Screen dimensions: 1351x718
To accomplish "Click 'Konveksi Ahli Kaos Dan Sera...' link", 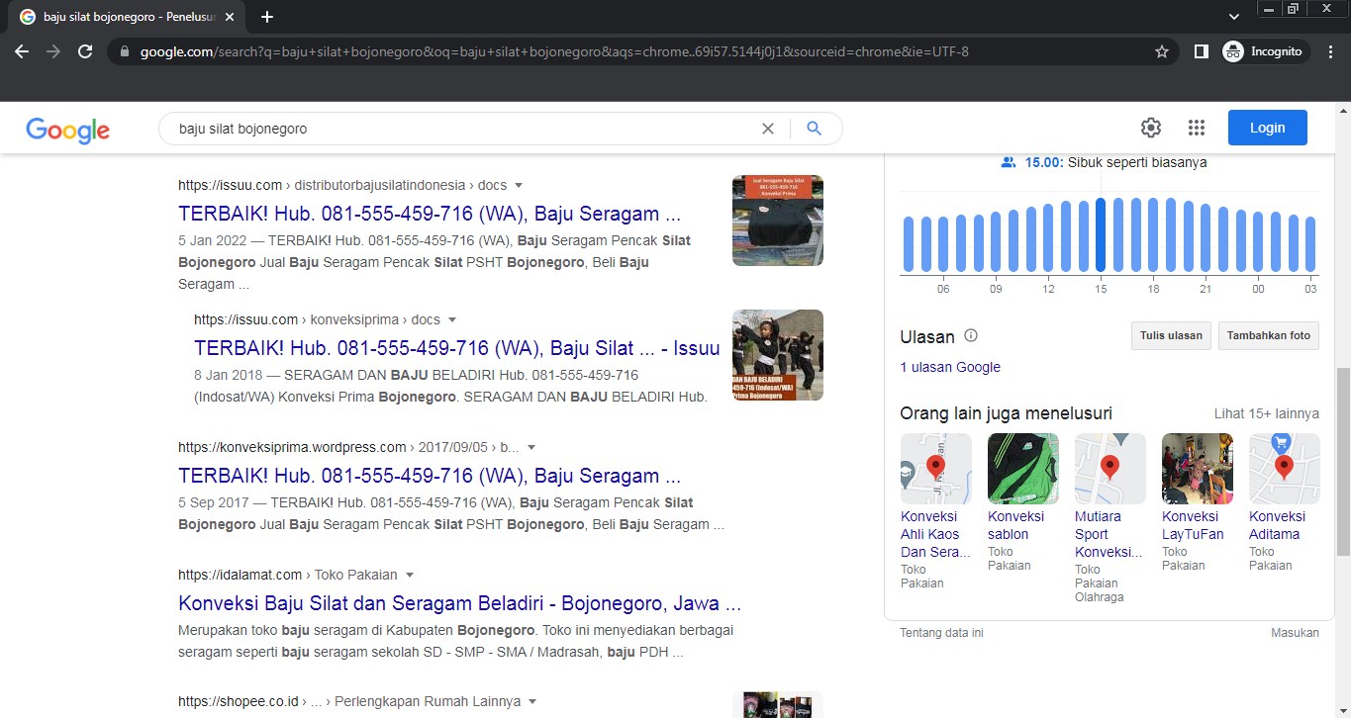I will tap(935, 534).
